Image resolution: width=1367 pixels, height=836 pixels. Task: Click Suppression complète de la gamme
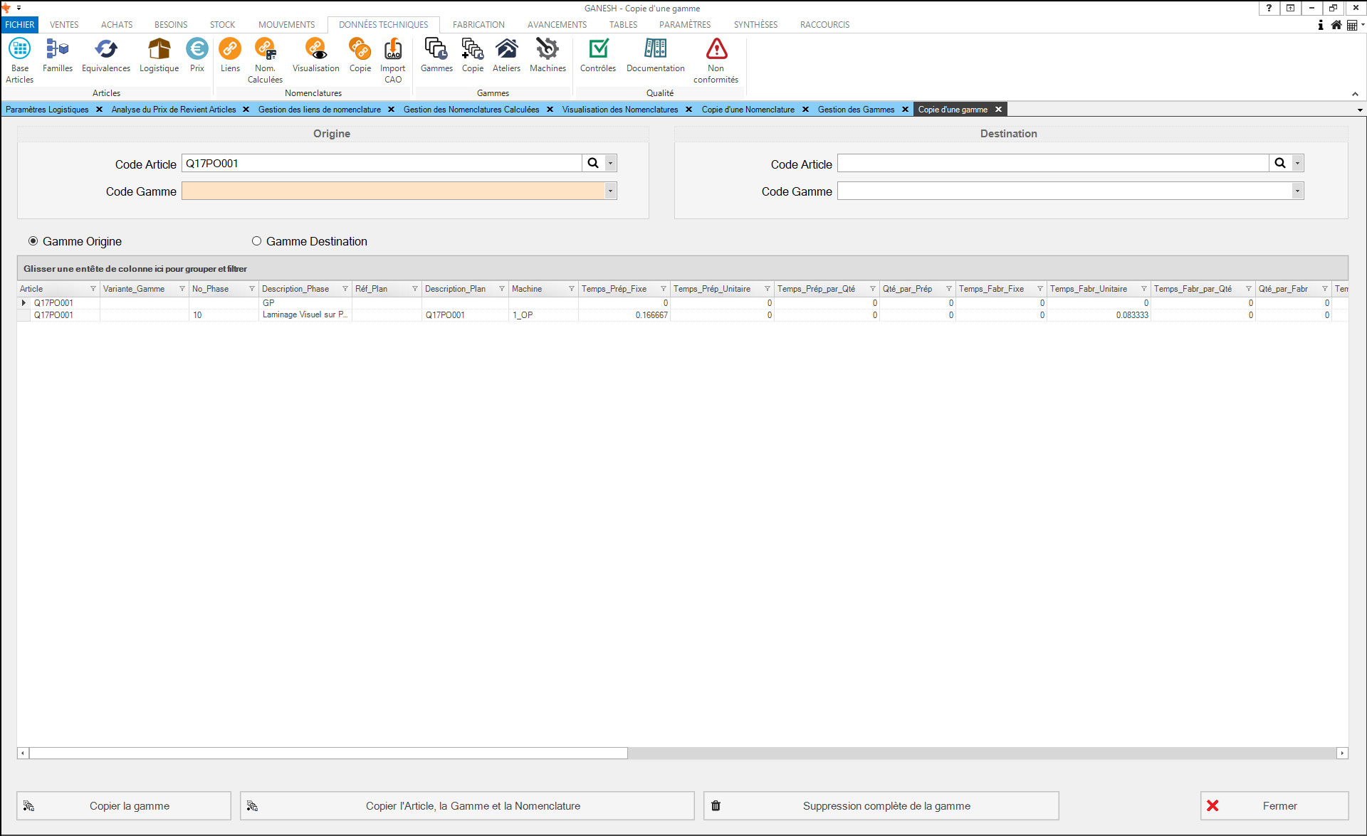click(x=881, y=805)
